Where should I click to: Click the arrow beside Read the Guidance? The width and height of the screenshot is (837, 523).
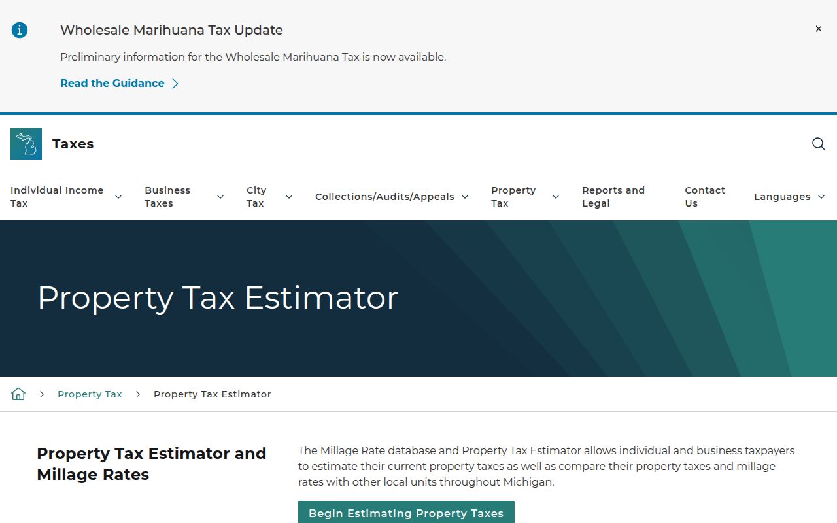175,84
